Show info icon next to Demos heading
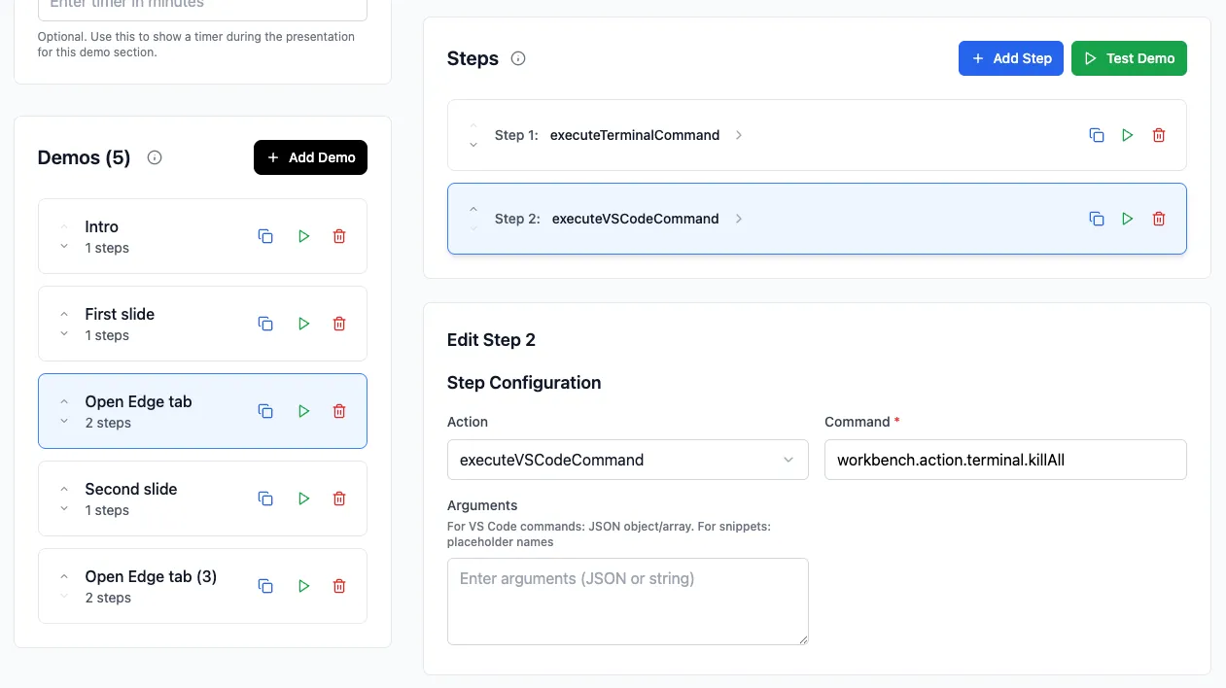The image size is (1226, 688). (x=155, y=157)
